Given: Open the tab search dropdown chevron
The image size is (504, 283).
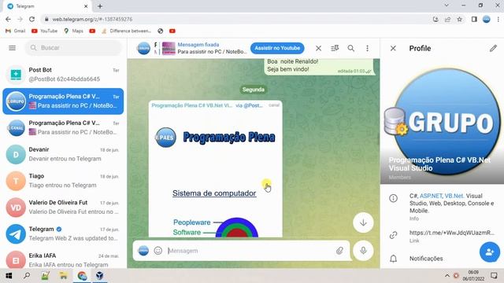Looking at the screenshot, I should tap(447, 6).
